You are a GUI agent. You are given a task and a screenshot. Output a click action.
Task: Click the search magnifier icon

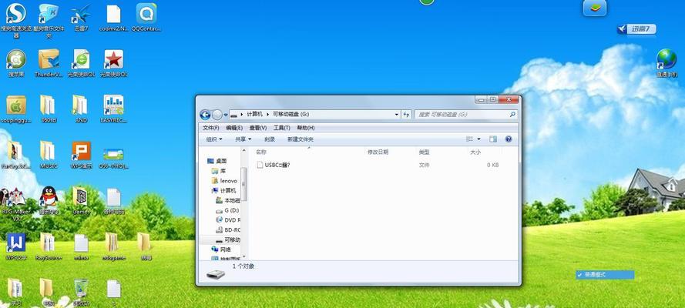[512, 114]
